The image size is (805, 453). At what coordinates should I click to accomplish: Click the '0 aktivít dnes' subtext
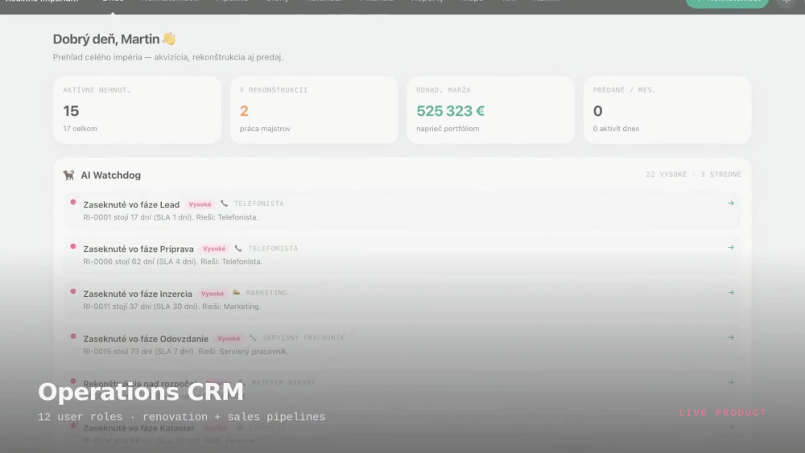pos(616,129)
